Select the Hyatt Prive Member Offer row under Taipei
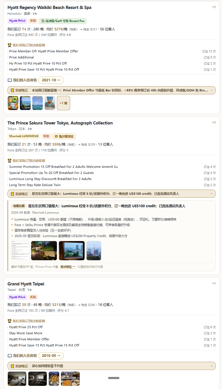This screenshot has height=389, width=222. (x=111, y=339)
